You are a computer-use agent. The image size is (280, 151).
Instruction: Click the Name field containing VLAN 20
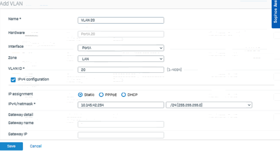(x=121, y=20)
